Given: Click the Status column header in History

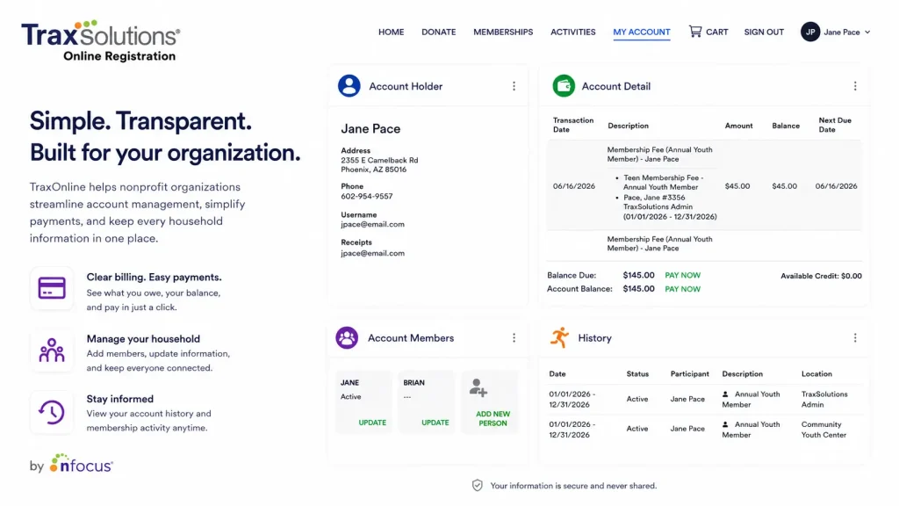Looking at the screenshot, I should pyautogui.click(x=637, y=374).
